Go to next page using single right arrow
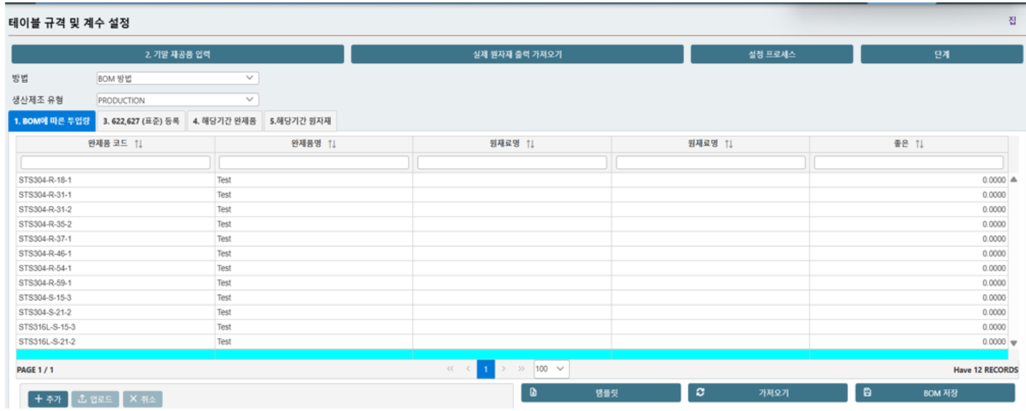 pyautogui.click(x=504, y=370)
